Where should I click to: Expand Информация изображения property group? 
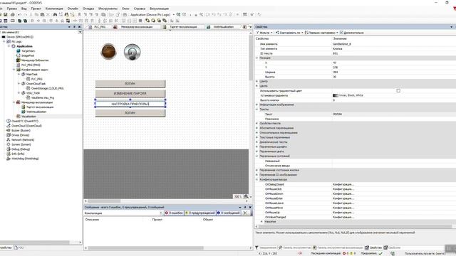coord(256,105)
